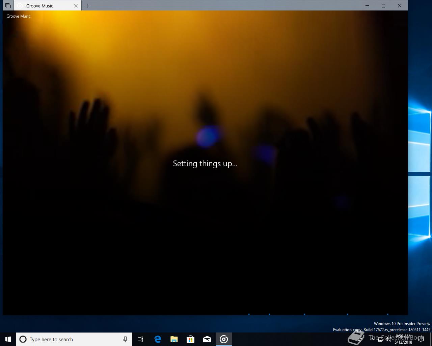This screenshot has height=346, width=432.
Task: Select the Groove Music tab
Action: point(48,6)
